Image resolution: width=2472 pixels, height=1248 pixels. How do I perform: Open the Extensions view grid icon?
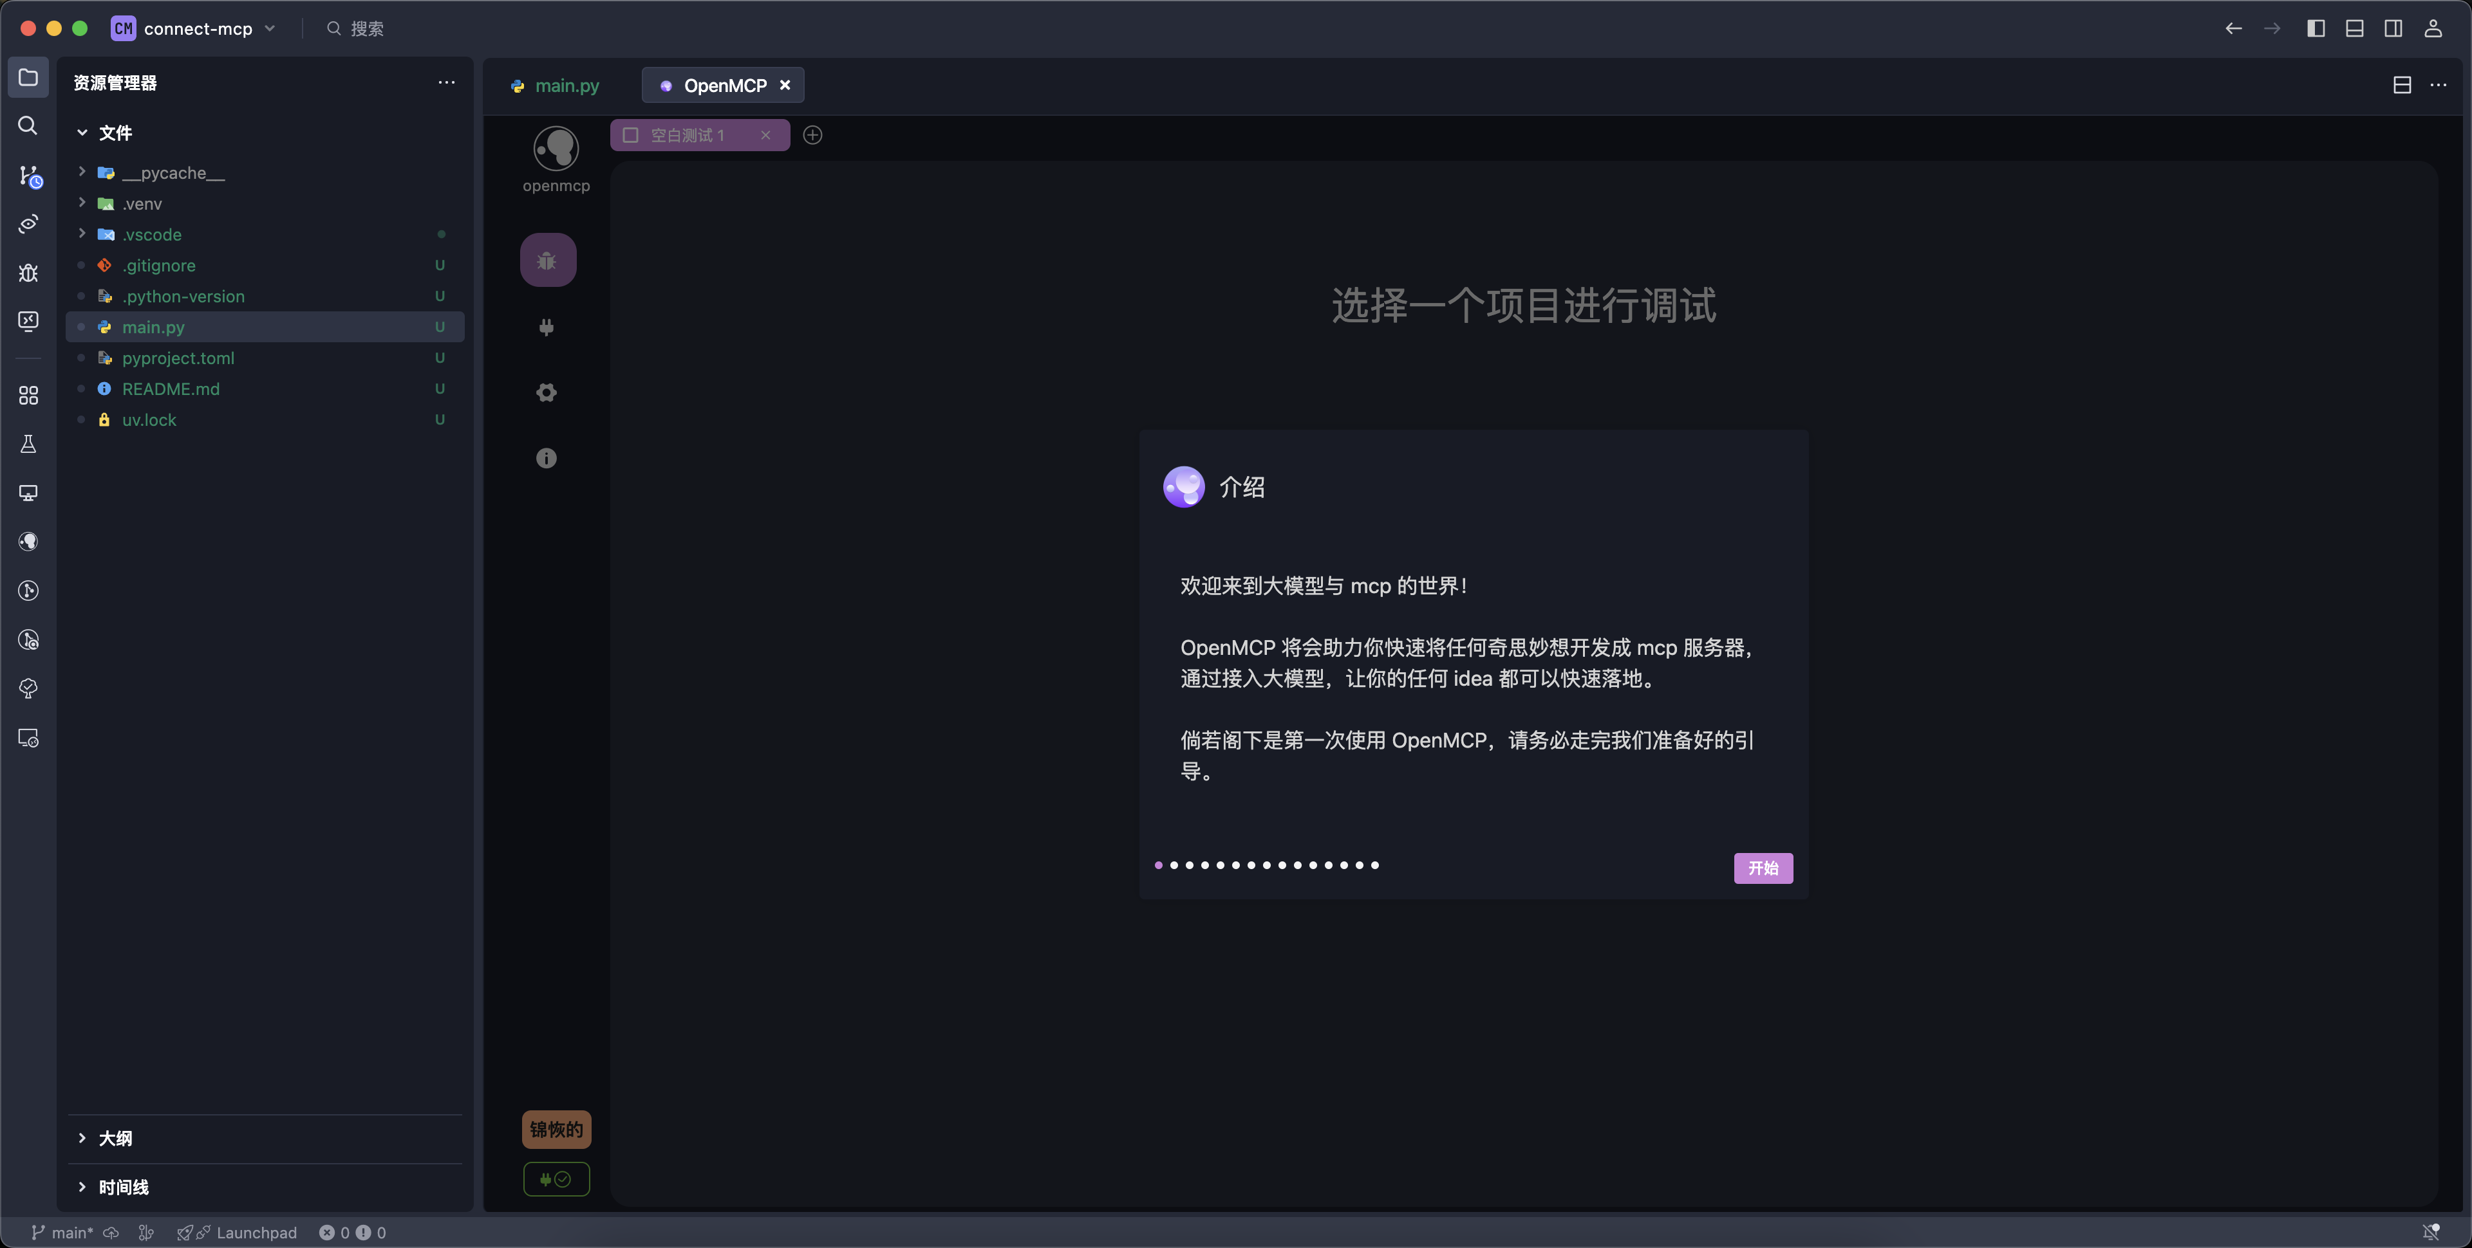click(x=28, y=394)
